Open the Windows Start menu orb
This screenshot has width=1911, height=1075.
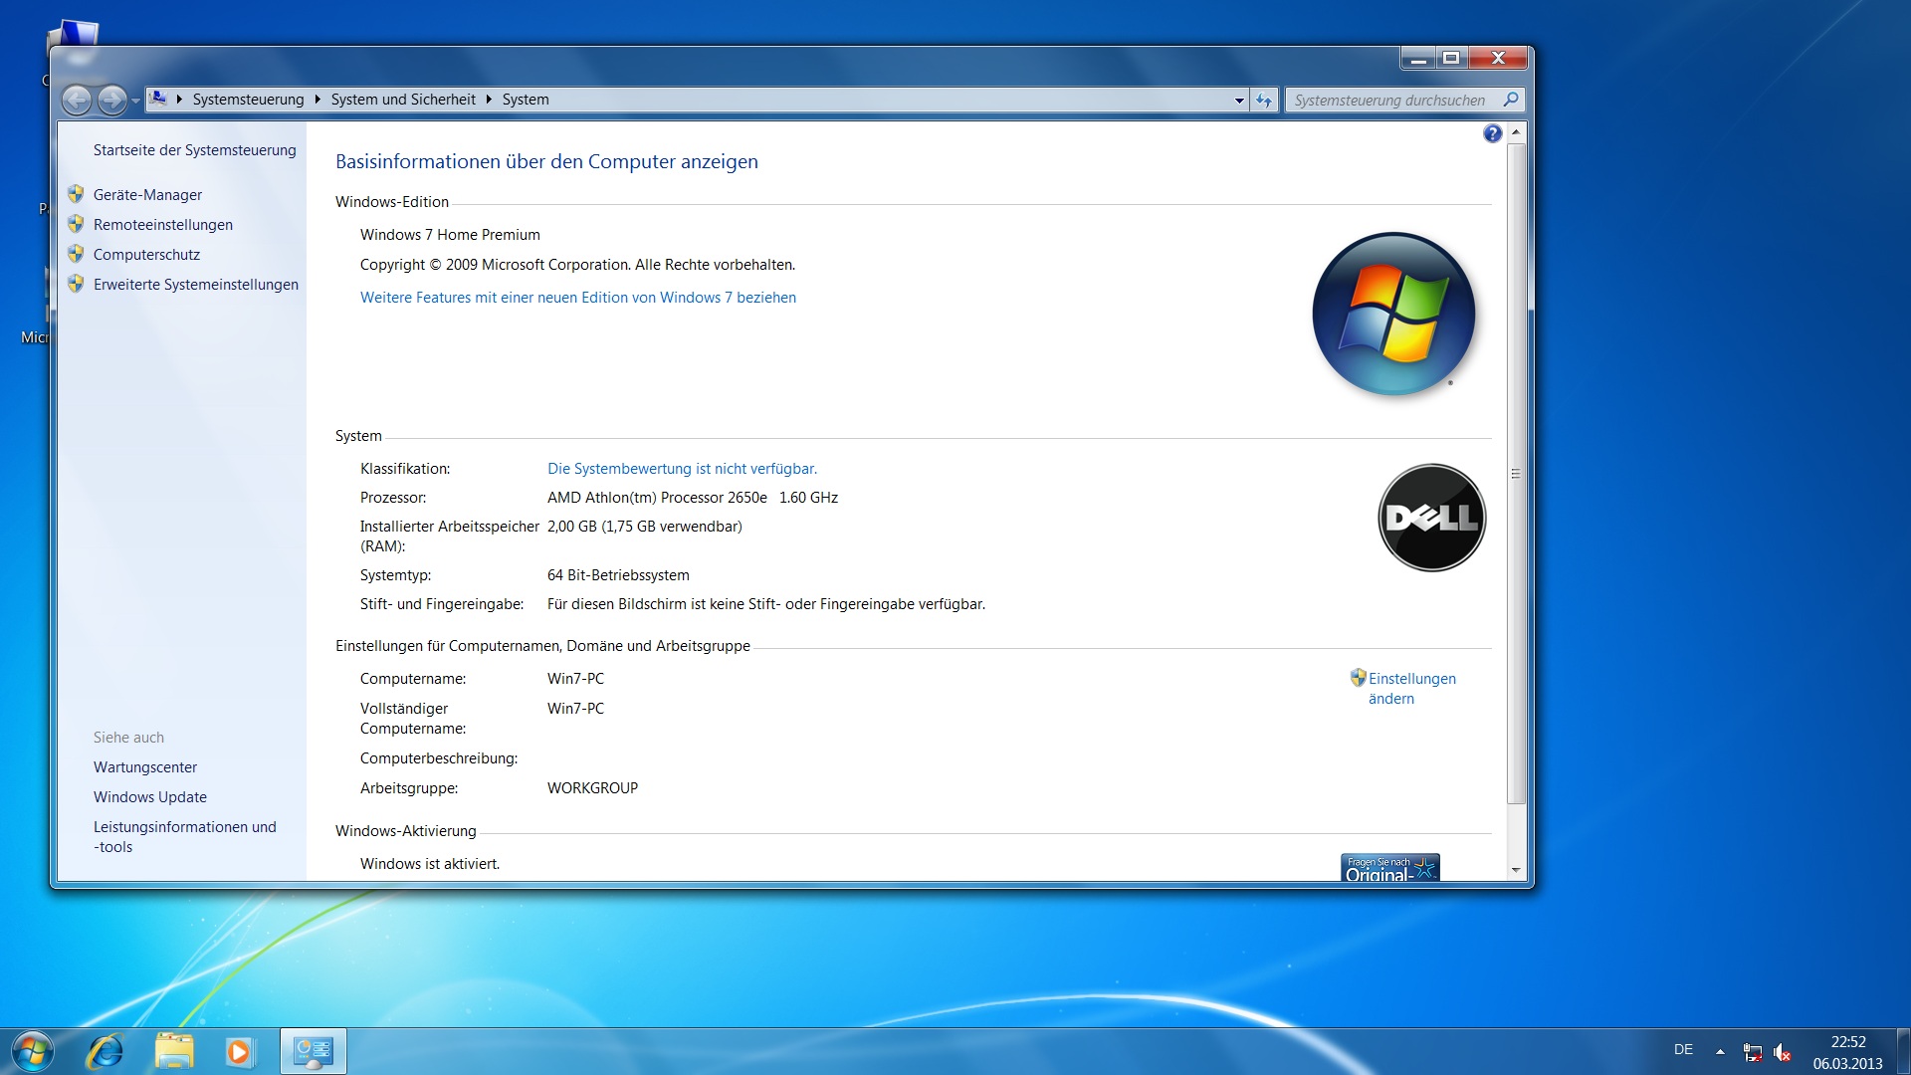click(32, 1051)
